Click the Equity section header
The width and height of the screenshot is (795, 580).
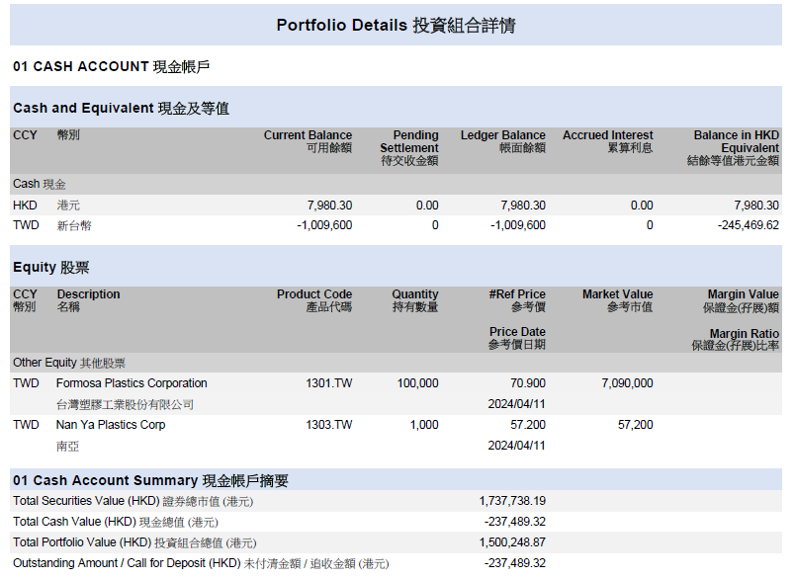point(50,267)
